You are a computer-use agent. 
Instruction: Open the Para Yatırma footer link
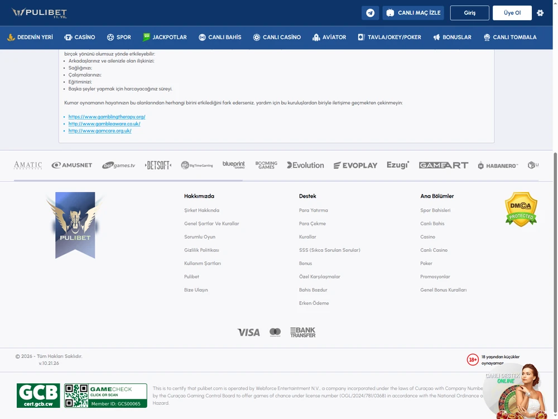pyautogui.click(x=314, y=210)
